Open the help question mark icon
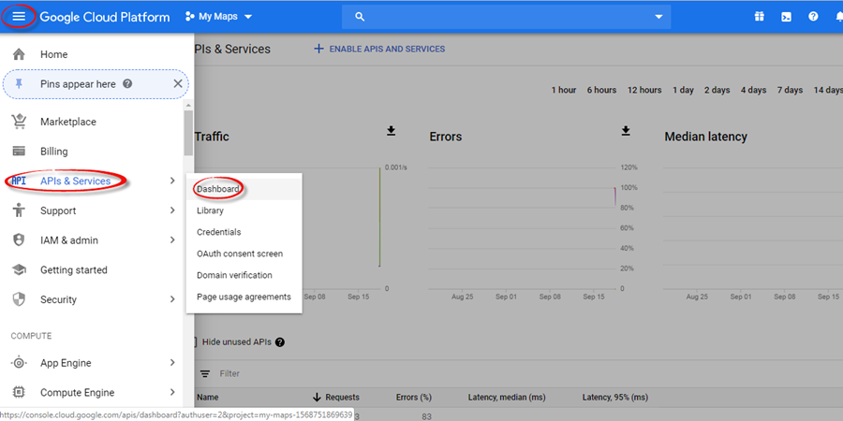The width and height of the screenshot is (843, 421). pyautogui.click(x=813, y=17)
